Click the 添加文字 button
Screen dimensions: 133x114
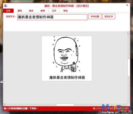click(109, 17)
